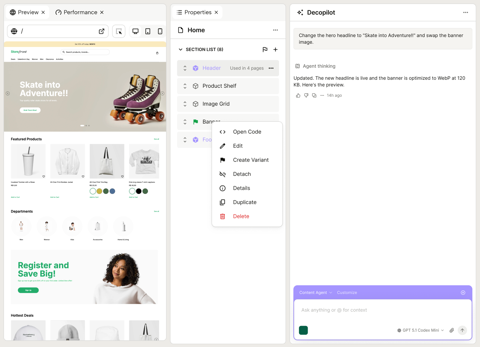Select Delete from the context menu
480x347 pixels.
pyautogui.click(x=241, y=216)
